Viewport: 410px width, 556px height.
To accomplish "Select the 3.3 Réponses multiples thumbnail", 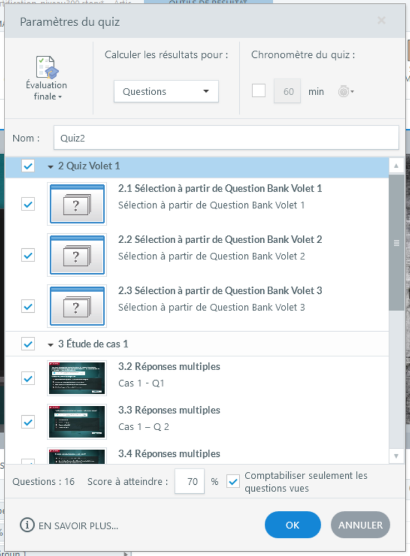I will (77, 422).
